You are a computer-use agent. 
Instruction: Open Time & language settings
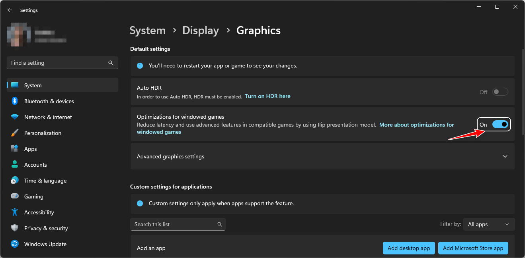pyautogui.click(x=45, y=181)
